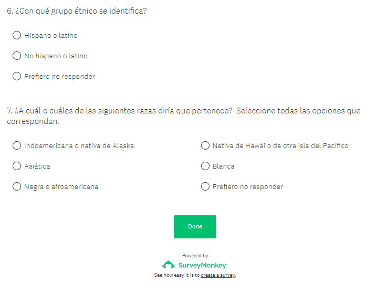Open the create a survey link
Viewport: 387px width, 303px height.
coord(218,275)
